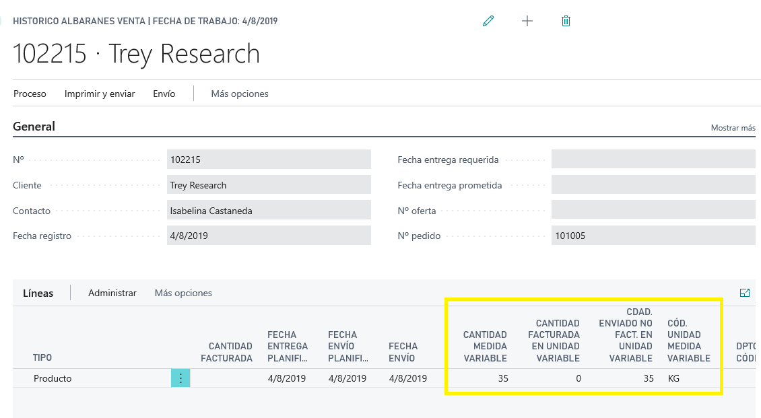
Task: Click the Contacto field Isabelina Castaneda
Action: coord(269,211)
